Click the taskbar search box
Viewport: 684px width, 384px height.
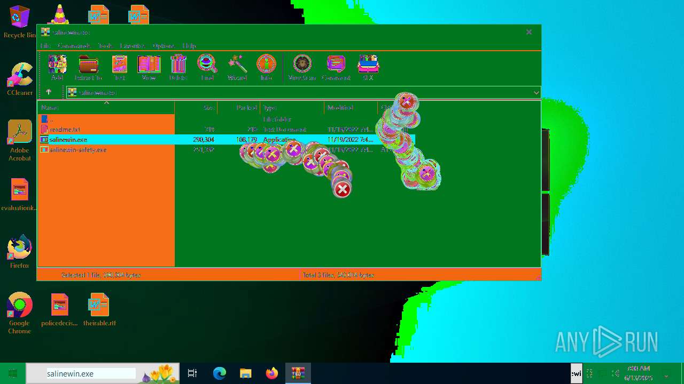click(104, 373)
